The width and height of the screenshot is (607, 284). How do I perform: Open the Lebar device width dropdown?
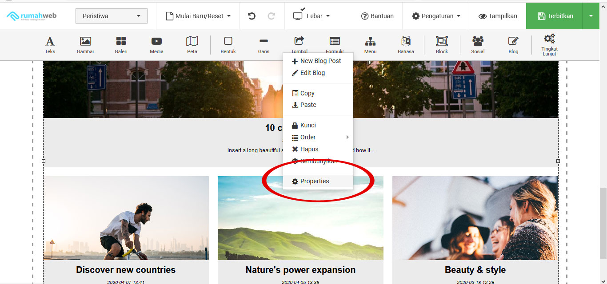click(311, 16)
